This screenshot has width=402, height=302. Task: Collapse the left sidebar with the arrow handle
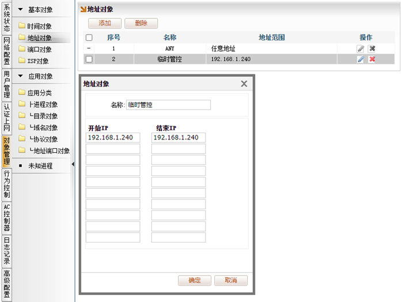73,165
